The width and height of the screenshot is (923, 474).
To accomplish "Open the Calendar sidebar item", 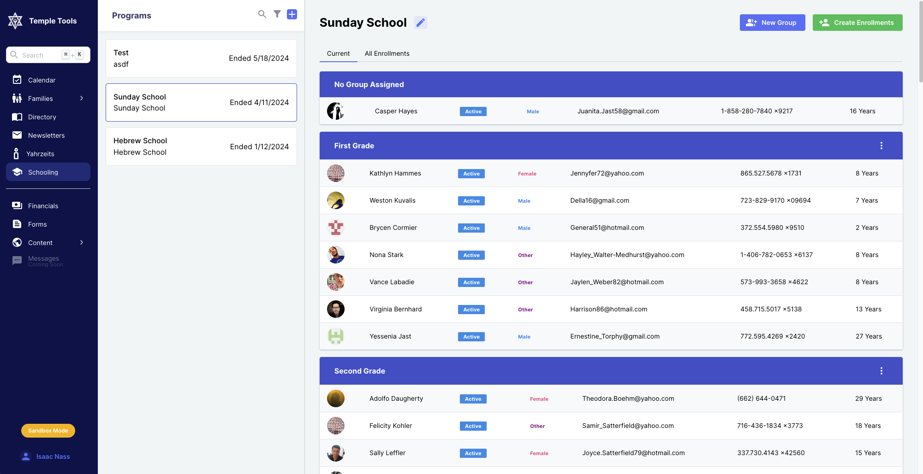I will [x=42, y=80].
